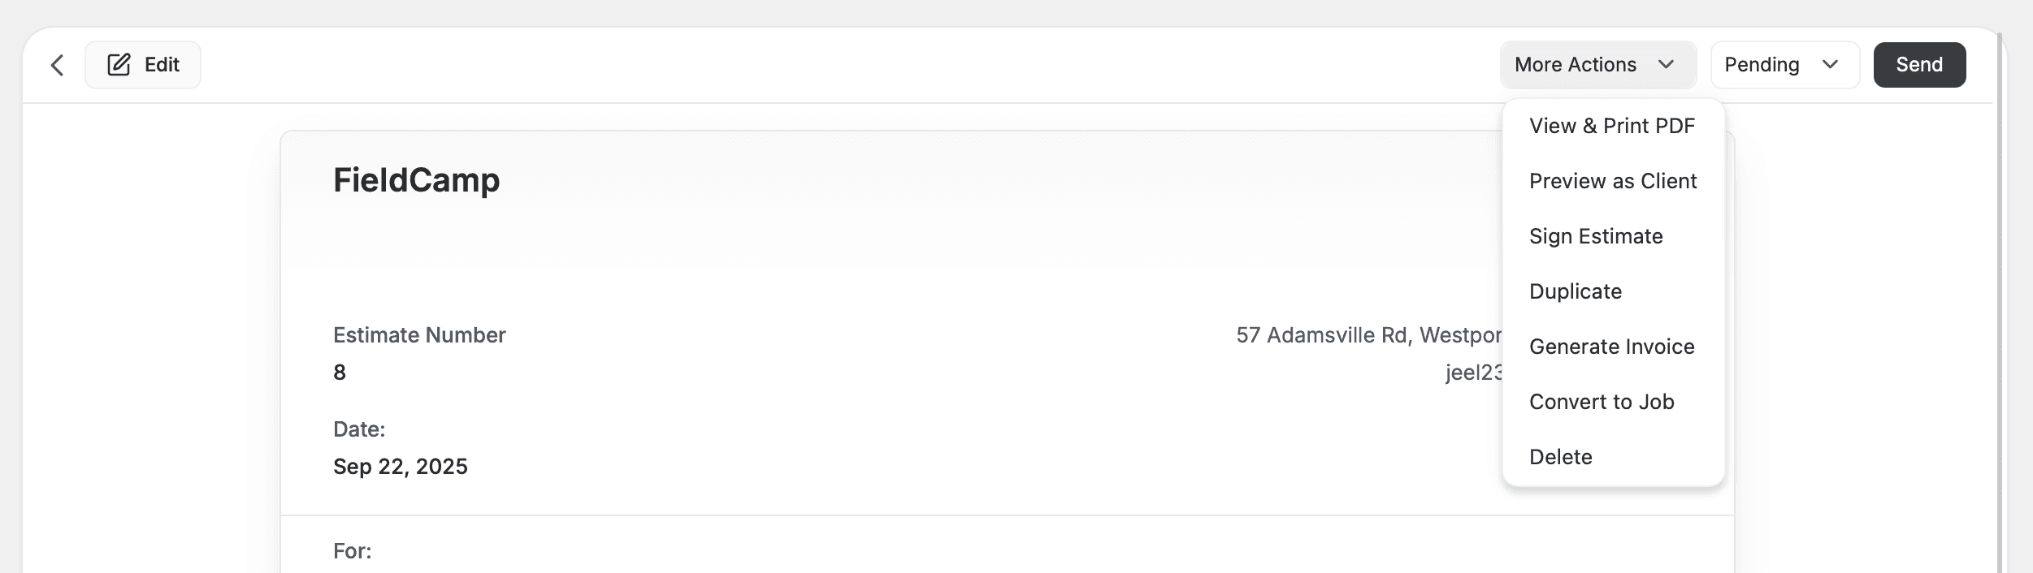Click the FieldCamp company heading
Screen dimensions: 2033x573
coord(416,180)
